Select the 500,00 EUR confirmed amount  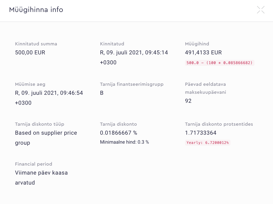pos(30,53)
